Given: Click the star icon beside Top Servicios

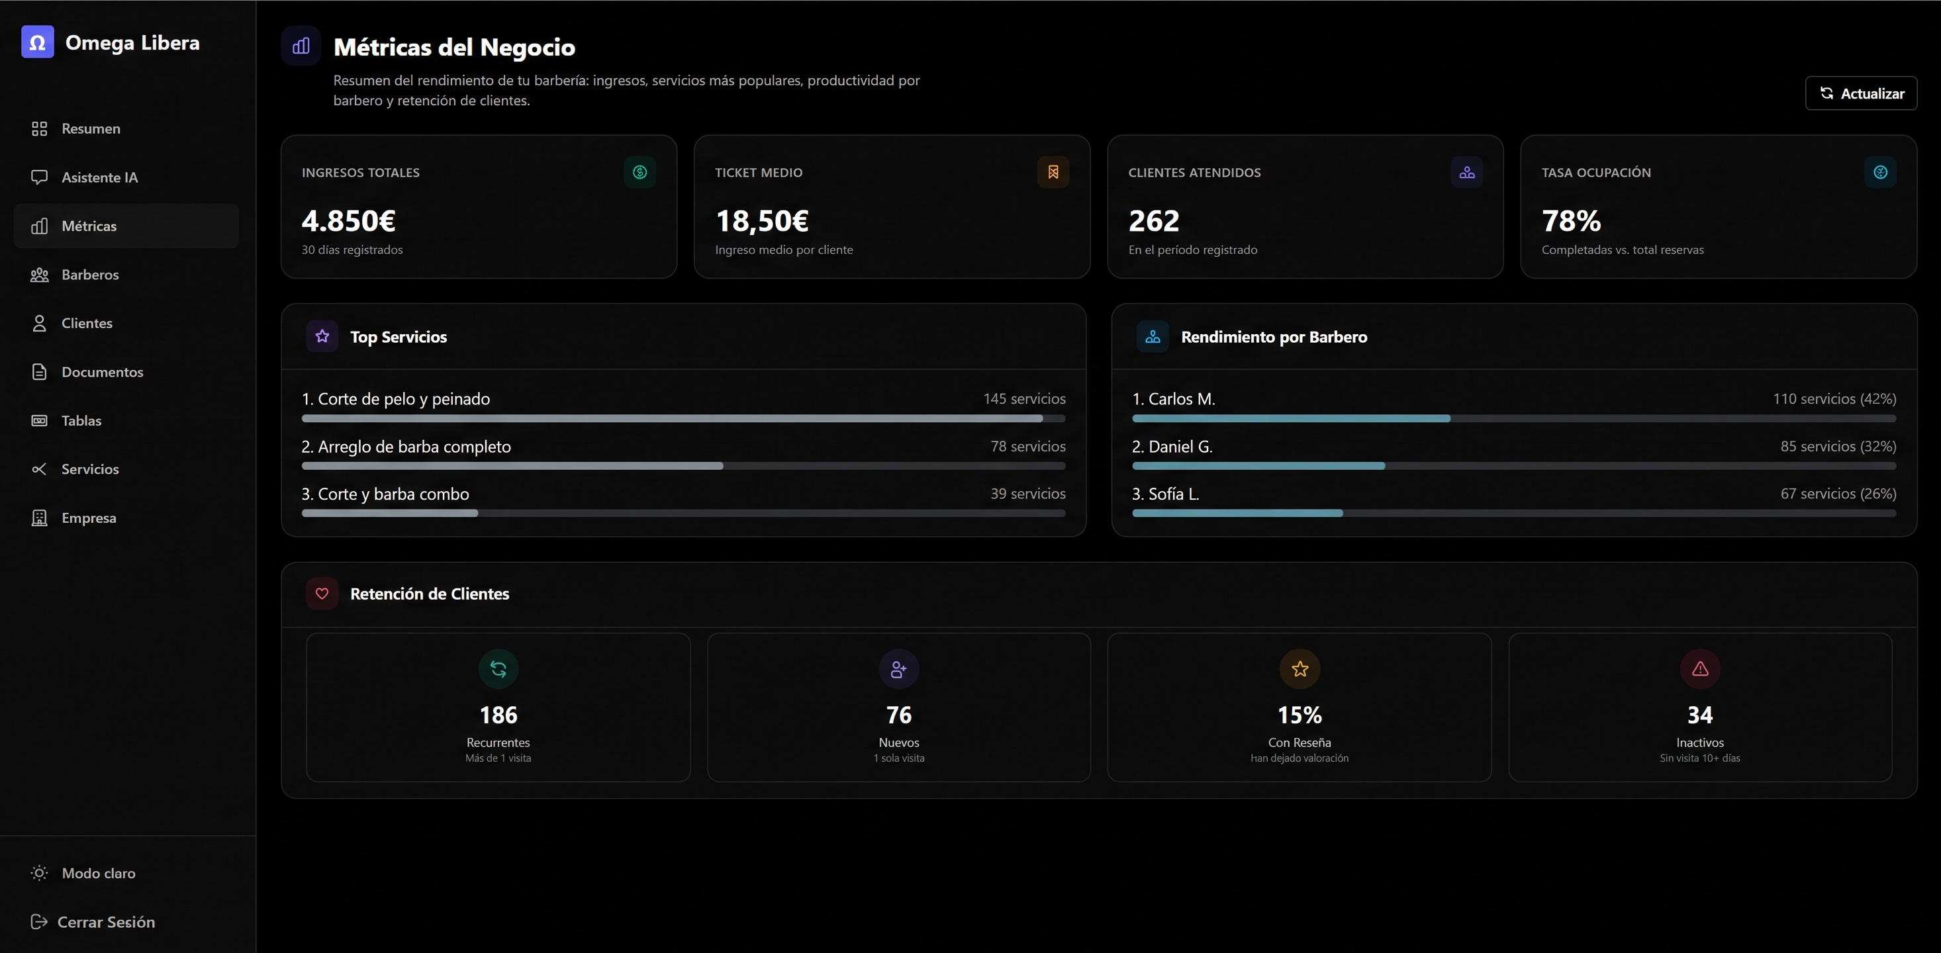Looking at the screenshot, I should (322, 337).
